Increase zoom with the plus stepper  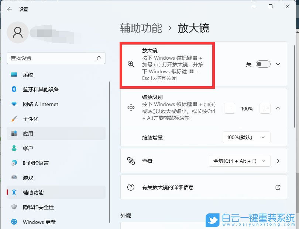click(265, 108)
